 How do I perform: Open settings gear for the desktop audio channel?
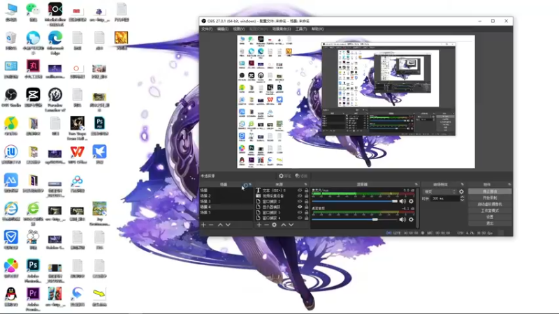[x=411, y=220]
